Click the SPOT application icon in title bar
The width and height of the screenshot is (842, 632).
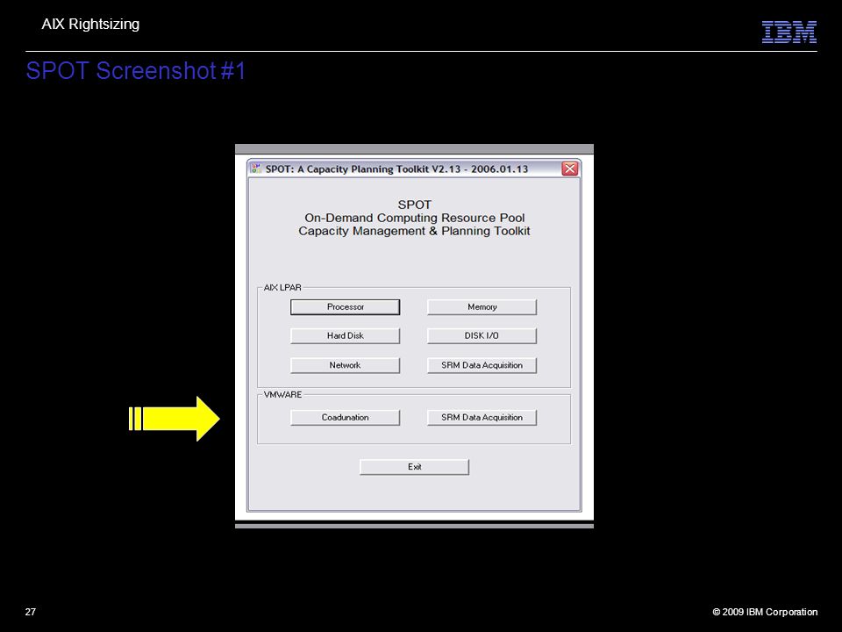pyautogui.click(x=257, y=169)
